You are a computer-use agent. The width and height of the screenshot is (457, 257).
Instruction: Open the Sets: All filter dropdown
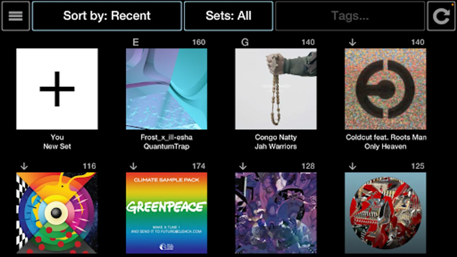point(228,16)
